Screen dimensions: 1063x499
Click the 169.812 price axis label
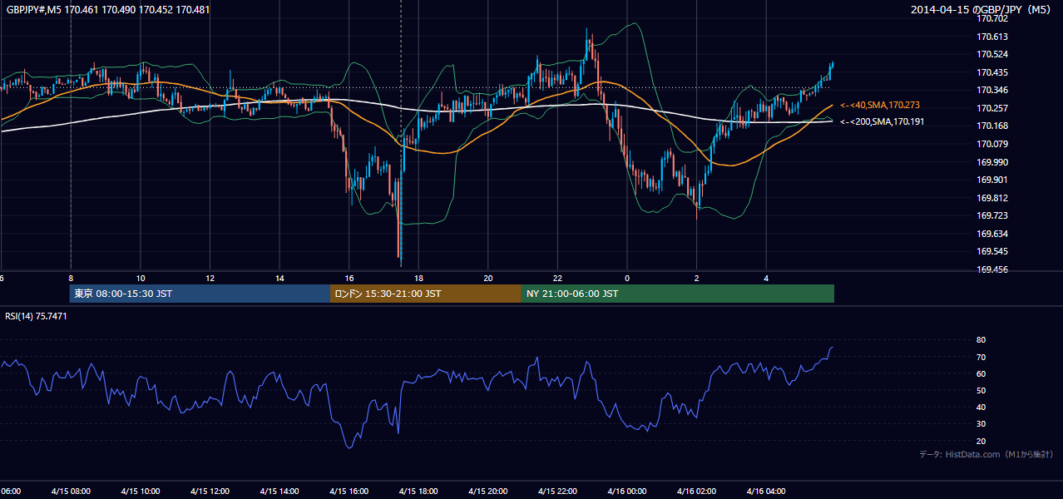pos(993,198)
